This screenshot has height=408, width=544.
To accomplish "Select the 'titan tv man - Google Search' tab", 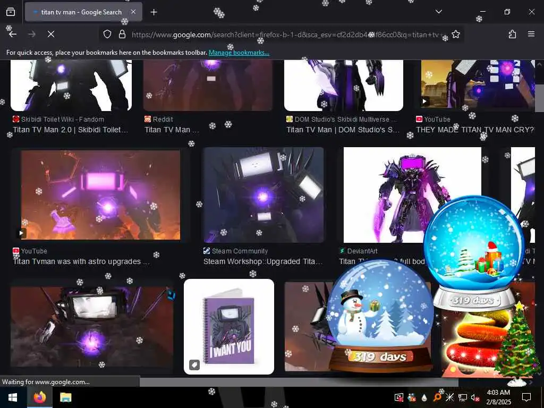I will coord(83,12).
